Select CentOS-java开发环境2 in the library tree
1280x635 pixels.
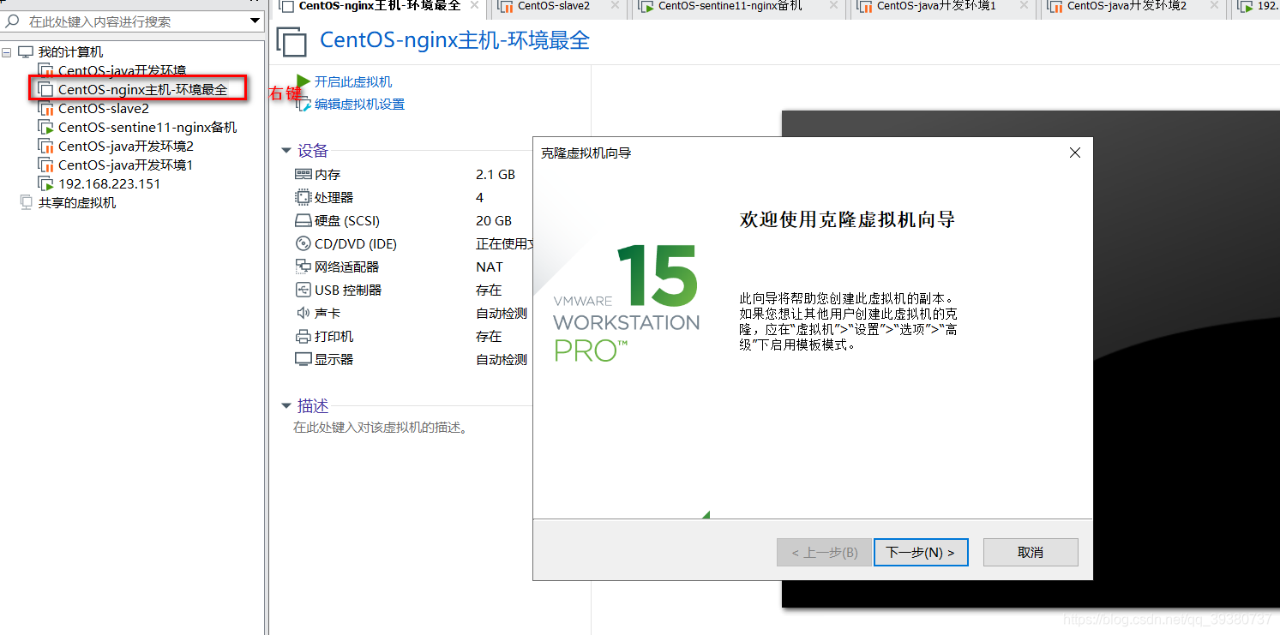click(126, 147)
